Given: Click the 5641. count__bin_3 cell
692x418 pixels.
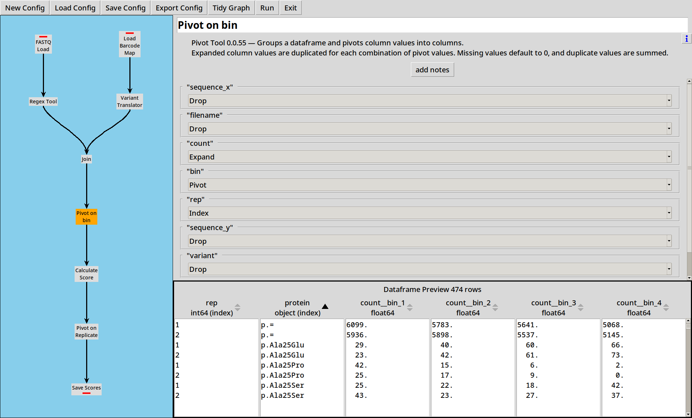Looking at the screenshot, I should [558, 325].
